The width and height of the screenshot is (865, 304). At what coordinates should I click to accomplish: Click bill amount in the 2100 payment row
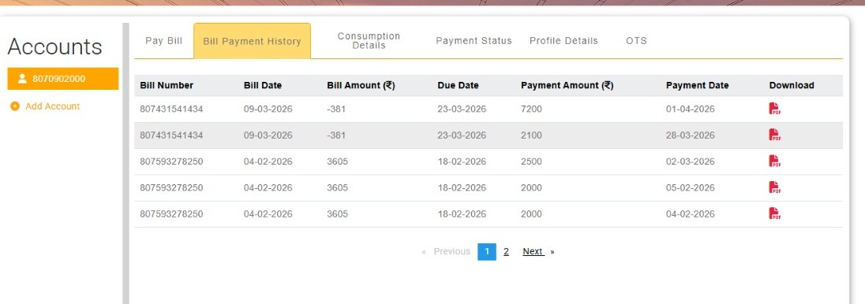[x=336, y=135]
